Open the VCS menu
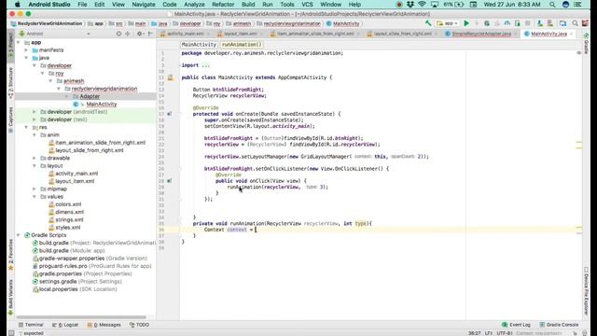This screenshot has height=336, width=597. 307,5
